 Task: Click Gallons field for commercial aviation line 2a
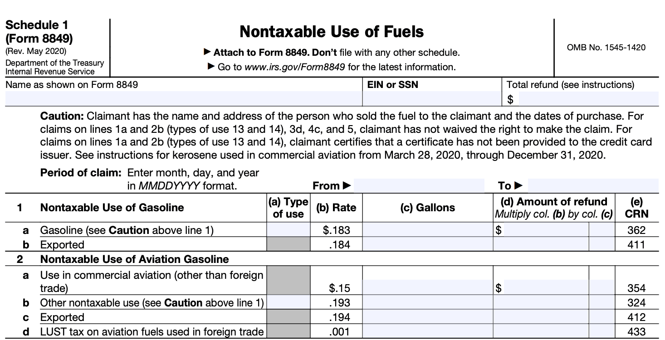pyautogui.click(x=427, y=287)
